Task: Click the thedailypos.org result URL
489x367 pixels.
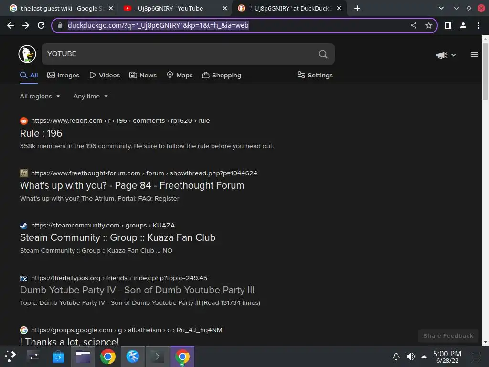Action: click(x=119, y=278)
